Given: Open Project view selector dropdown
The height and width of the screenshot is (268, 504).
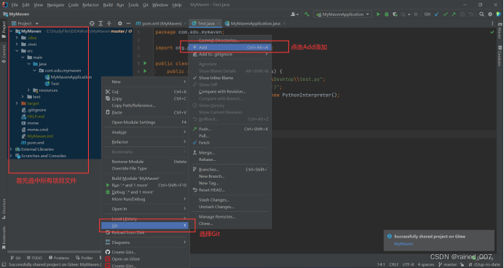Looking at the screenshot, I should click(25, 23).
